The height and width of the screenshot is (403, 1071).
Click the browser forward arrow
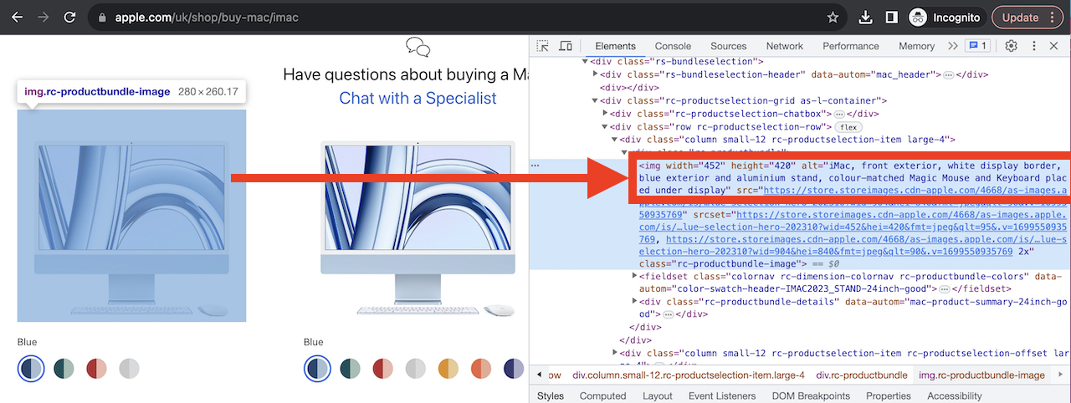pyautogui.click(x=42, y=17)
